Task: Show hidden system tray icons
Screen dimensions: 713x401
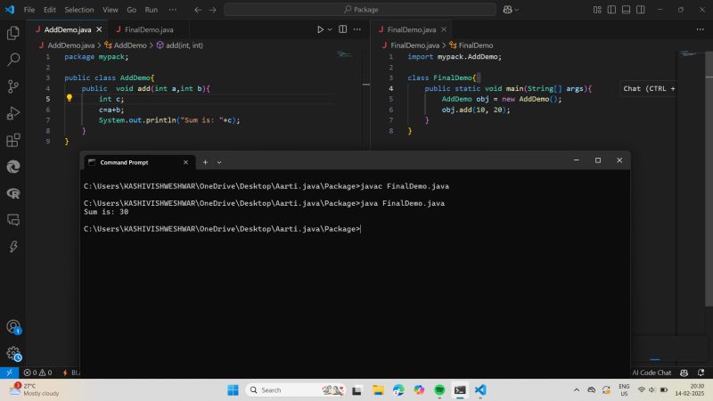Action: tap(577, 390)
